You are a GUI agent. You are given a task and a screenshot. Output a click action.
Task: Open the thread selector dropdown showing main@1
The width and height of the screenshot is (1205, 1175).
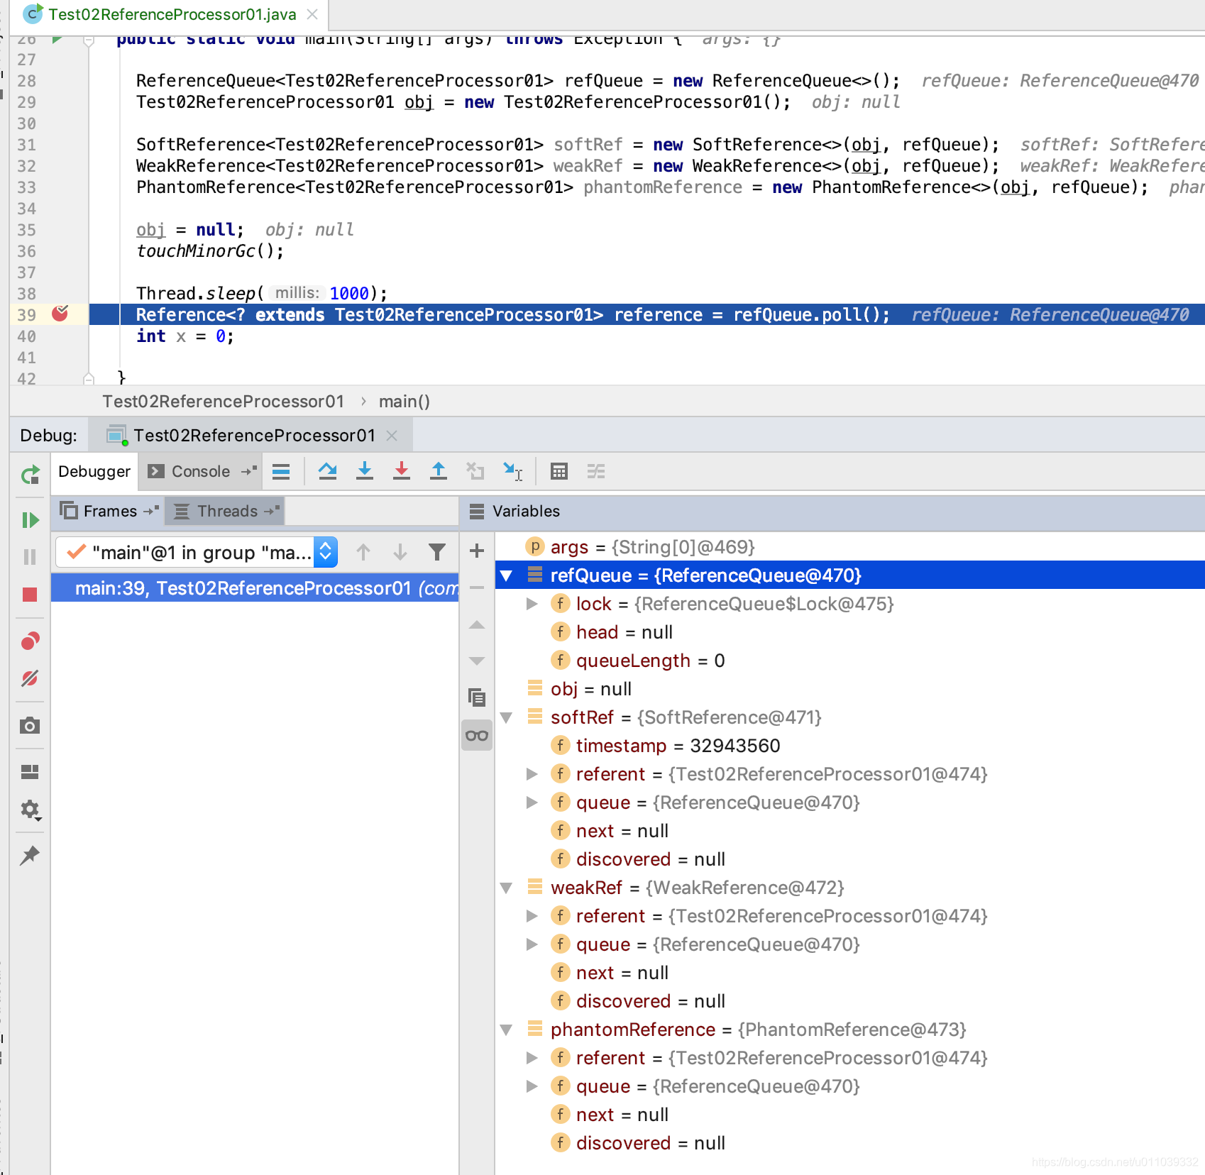[x=324, y=551]
